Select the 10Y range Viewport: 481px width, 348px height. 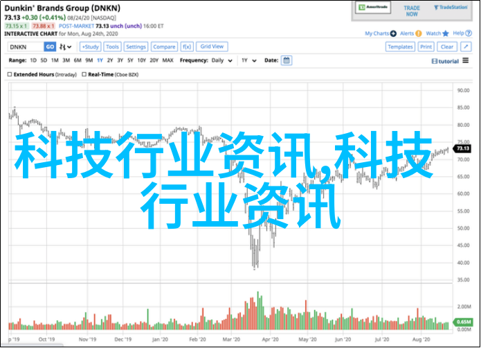[141, 60]
